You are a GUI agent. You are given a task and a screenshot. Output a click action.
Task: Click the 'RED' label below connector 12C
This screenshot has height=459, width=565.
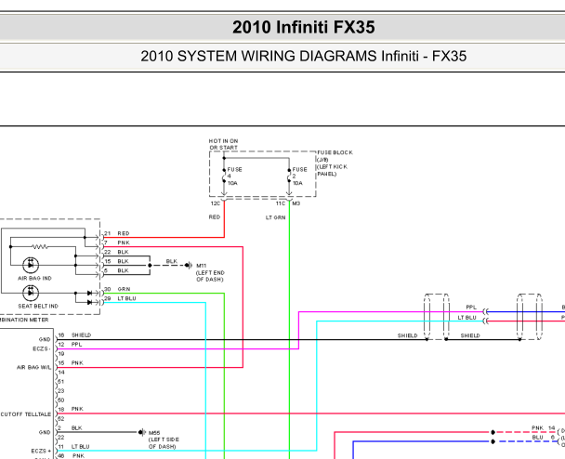215,217
